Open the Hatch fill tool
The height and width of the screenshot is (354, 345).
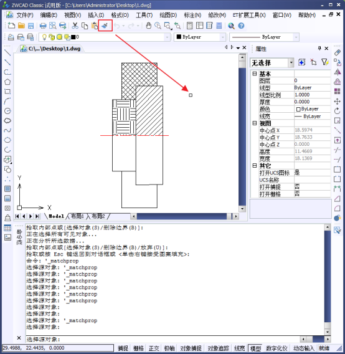click(7, 188)
